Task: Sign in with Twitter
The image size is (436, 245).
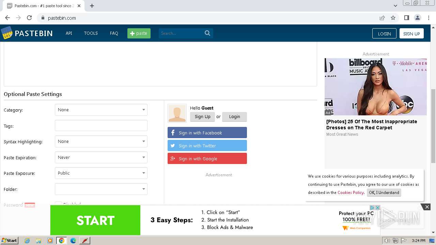Action: [207, 146]
